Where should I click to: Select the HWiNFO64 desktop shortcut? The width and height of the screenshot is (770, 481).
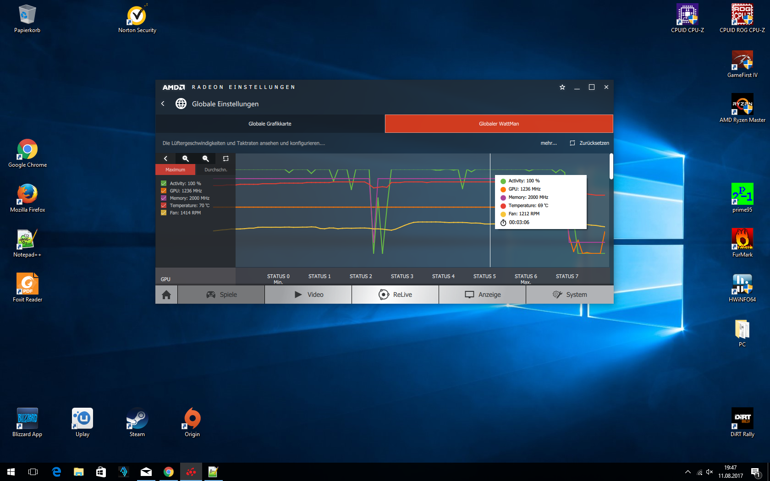[x=742, y=288]
